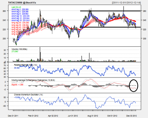Click the 60 tick on the RSI axis

coord(5,68)
